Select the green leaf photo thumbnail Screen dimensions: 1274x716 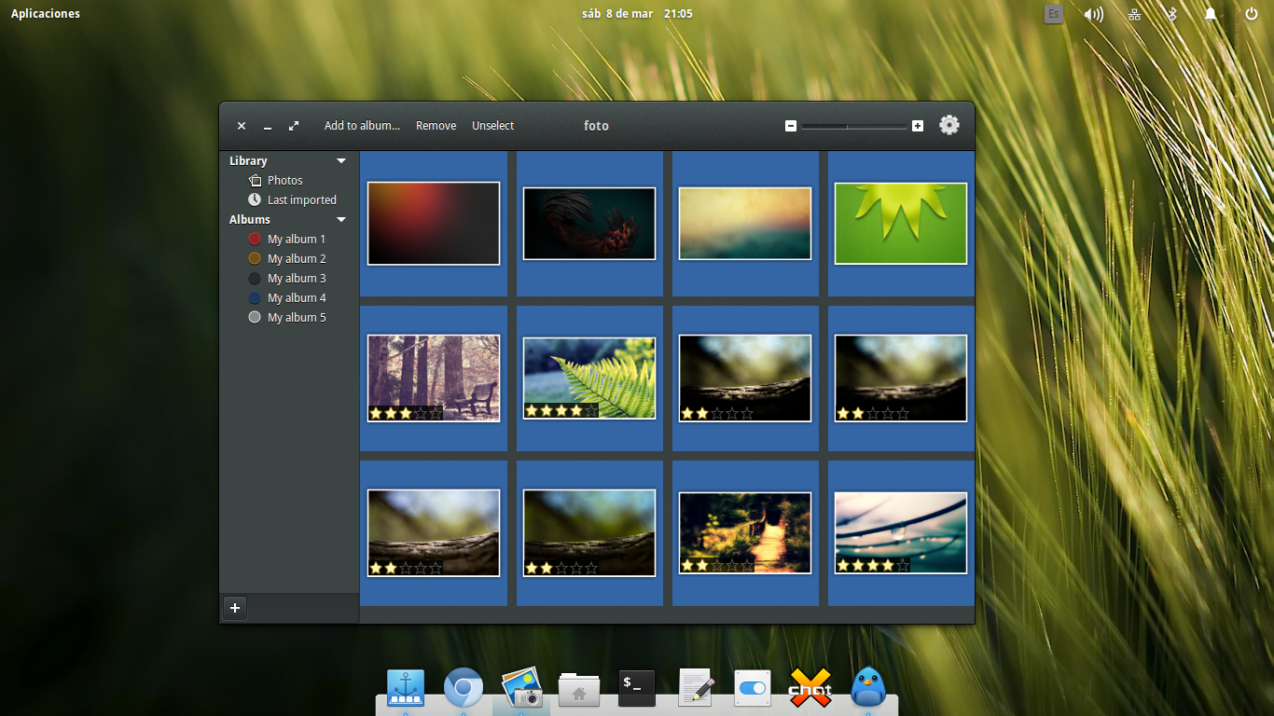tap(901, 224)
